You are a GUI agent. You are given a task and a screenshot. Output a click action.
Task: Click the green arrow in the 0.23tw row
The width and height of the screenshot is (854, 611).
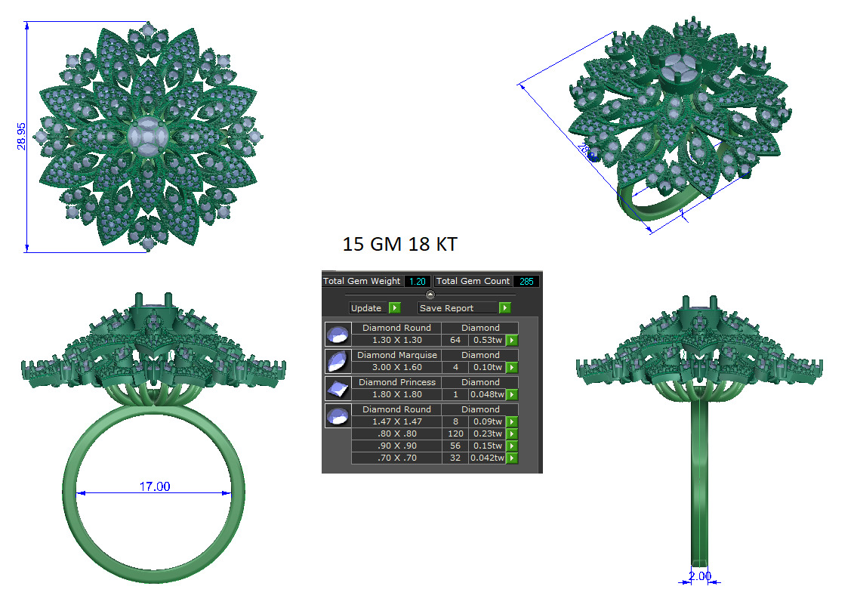[x=512, y=434]
